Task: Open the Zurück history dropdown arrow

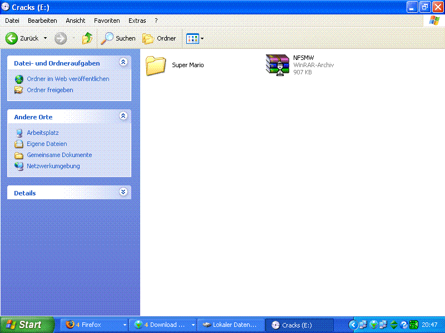Action: (x=45, y=38)
